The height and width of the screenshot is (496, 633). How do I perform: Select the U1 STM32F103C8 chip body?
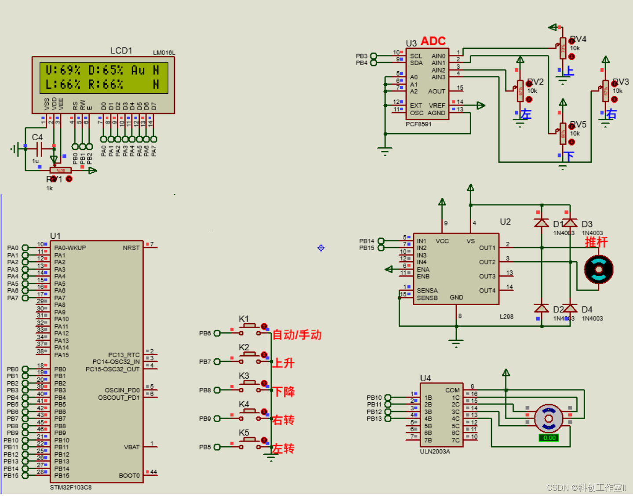tap(97, 361)
